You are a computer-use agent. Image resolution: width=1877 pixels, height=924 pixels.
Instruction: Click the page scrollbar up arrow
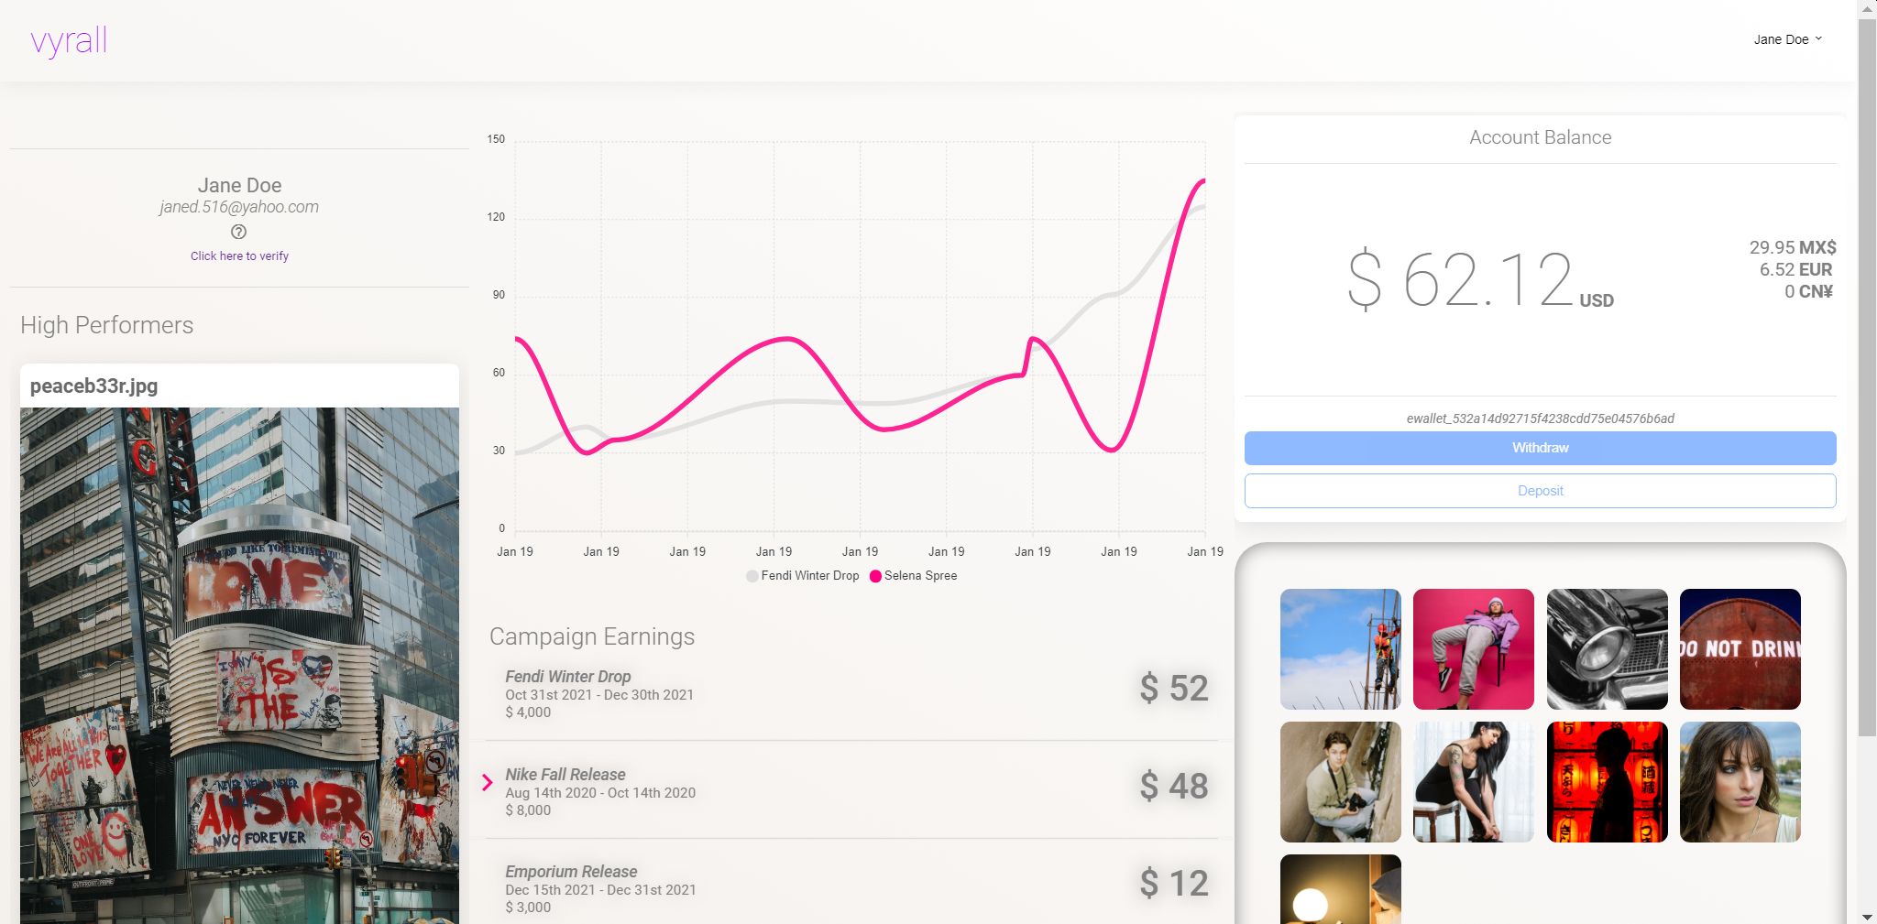[1867, 7]
